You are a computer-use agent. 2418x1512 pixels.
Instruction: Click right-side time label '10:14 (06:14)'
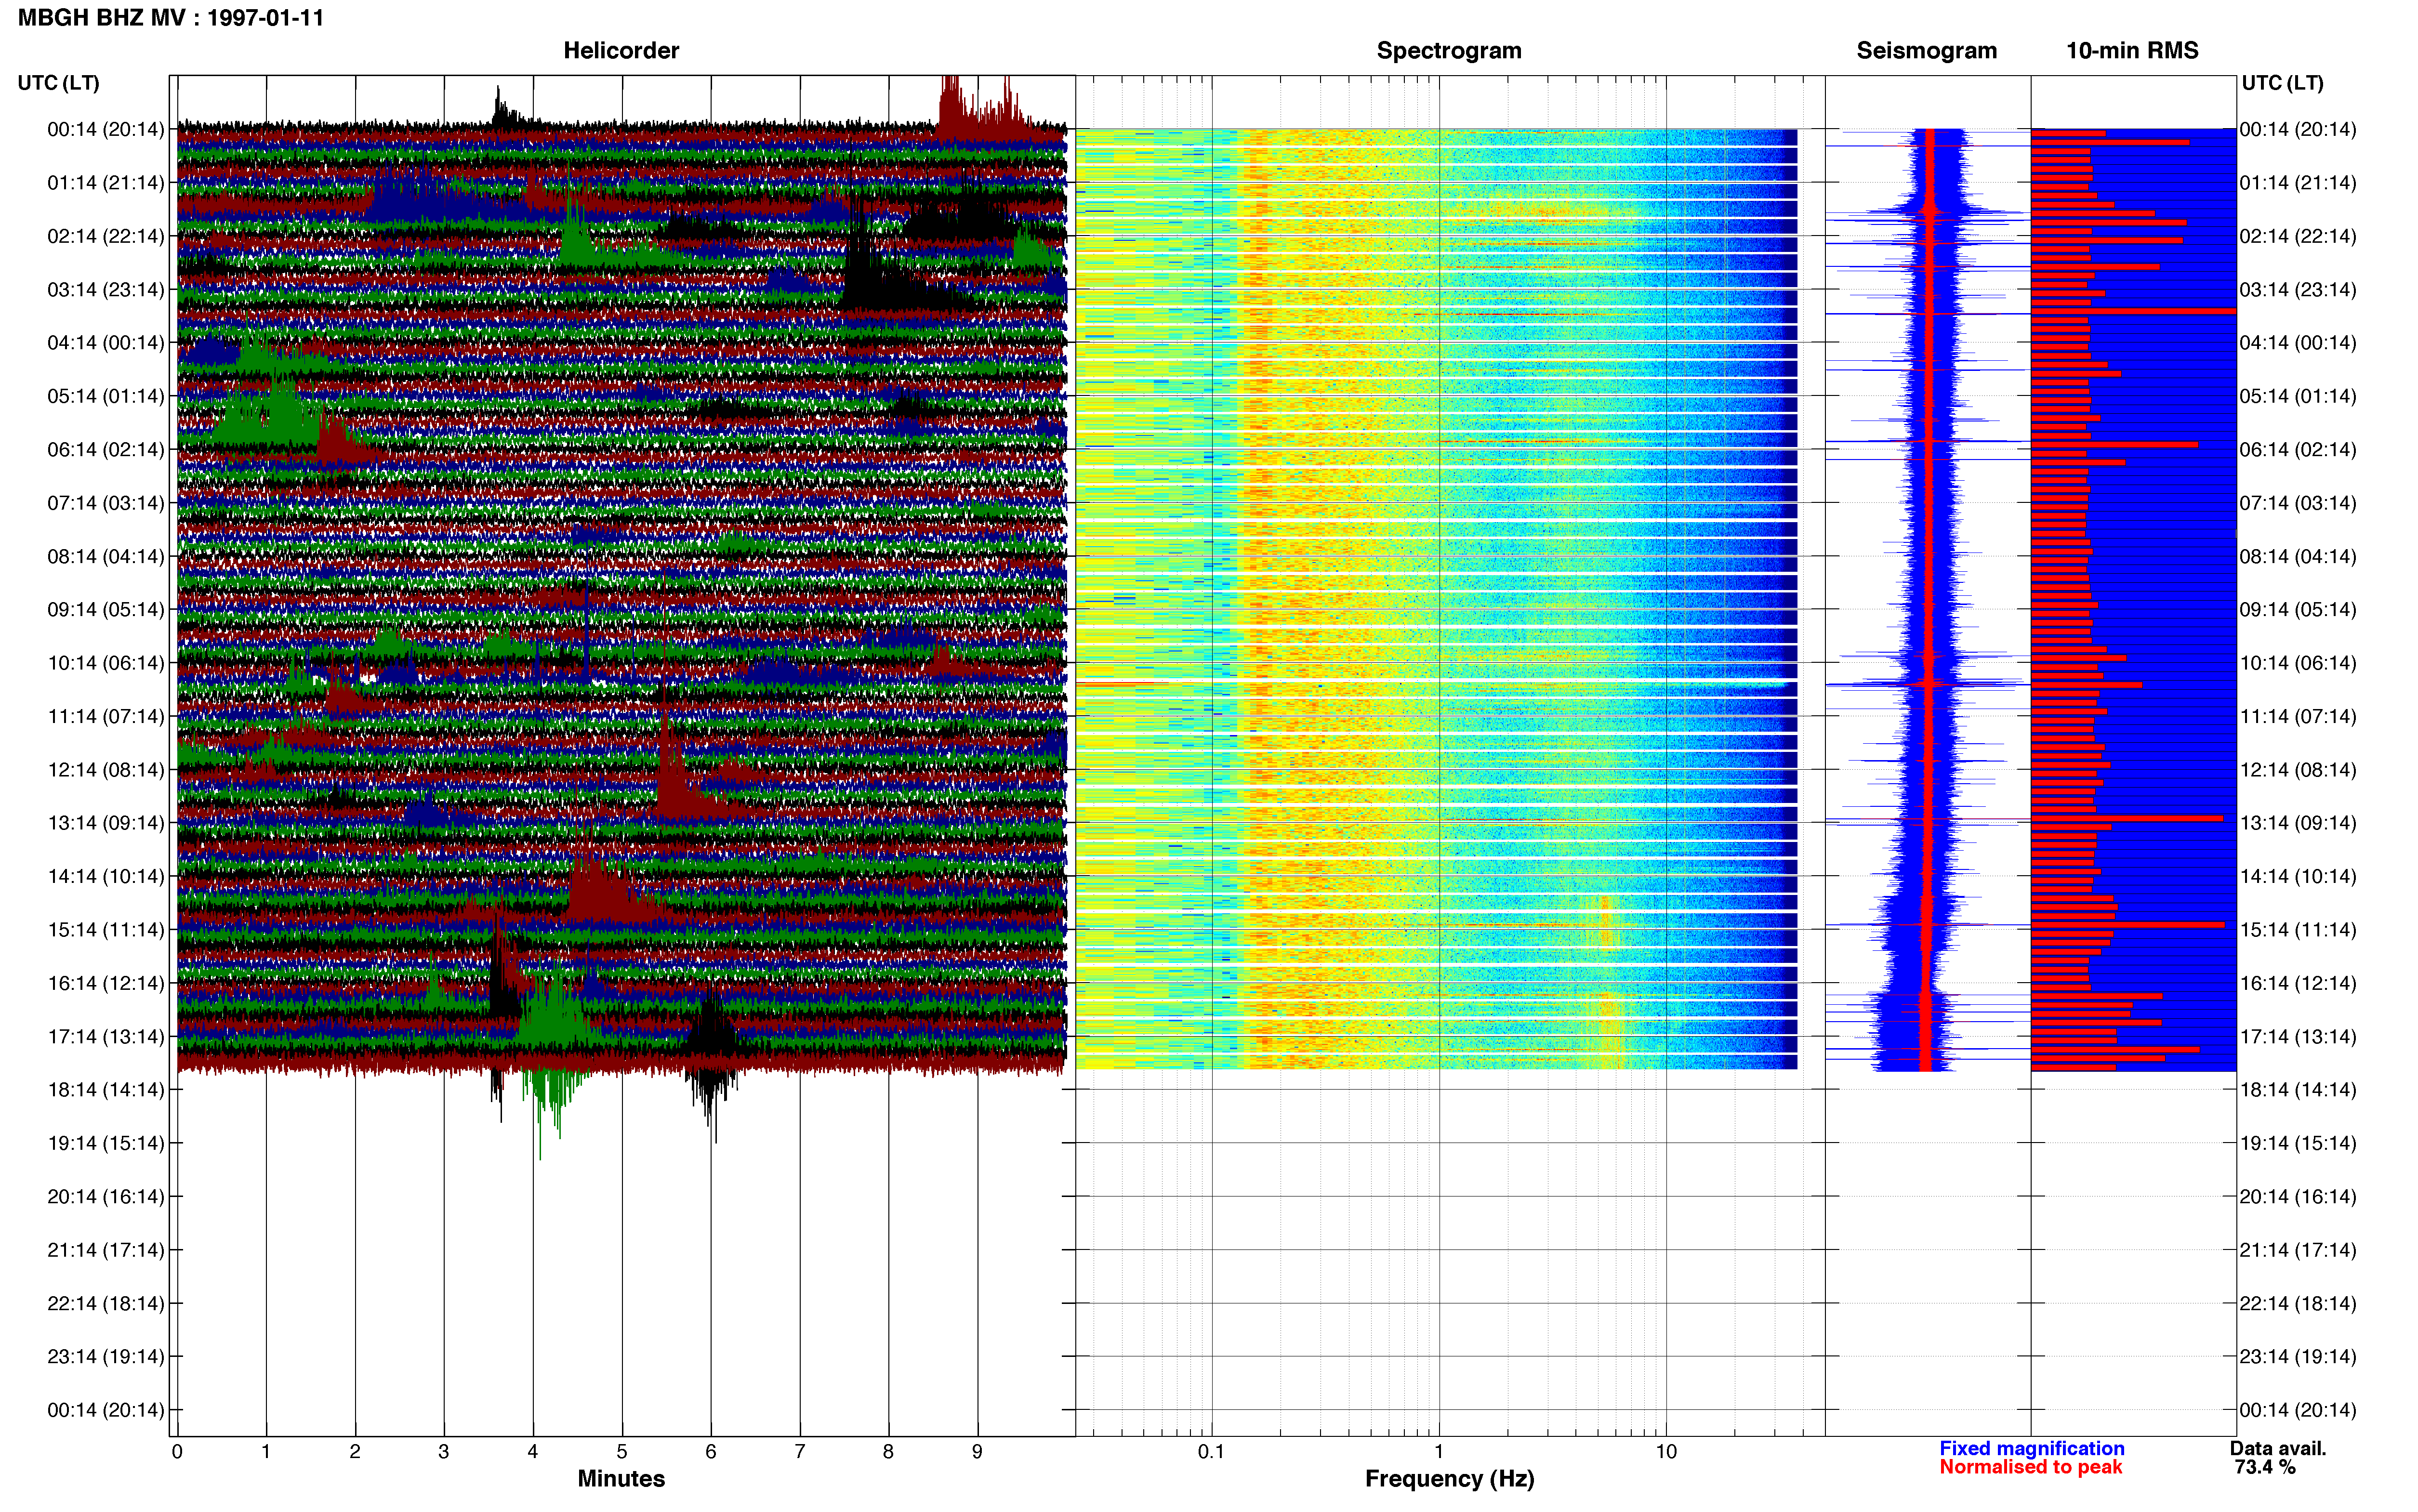2298,663
